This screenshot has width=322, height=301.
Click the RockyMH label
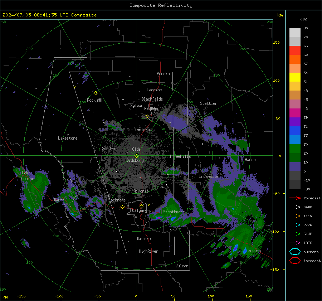[94, 100]
